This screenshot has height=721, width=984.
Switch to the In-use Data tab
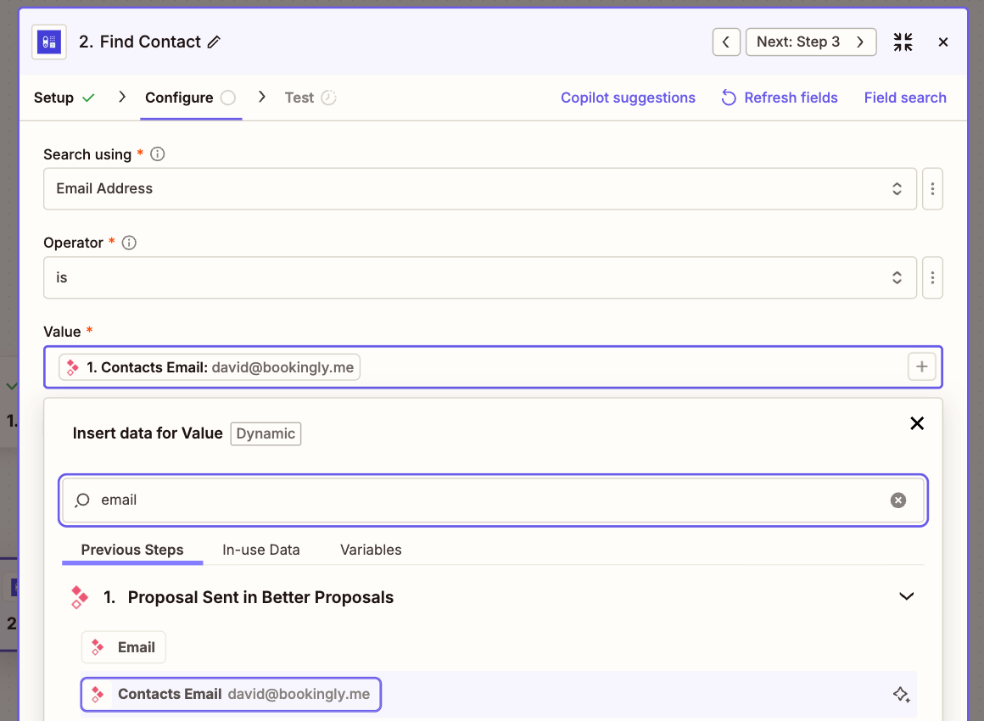click(261, 550)
